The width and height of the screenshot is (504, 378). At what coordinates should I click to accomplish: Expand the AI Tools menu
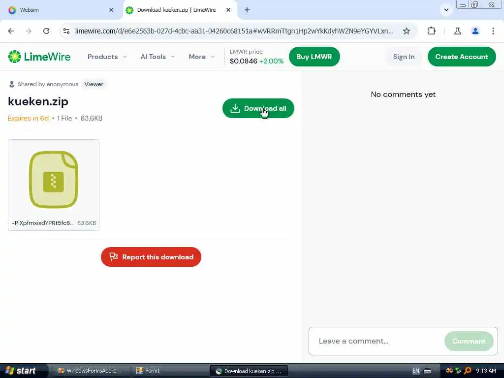[x=157, y=57]
